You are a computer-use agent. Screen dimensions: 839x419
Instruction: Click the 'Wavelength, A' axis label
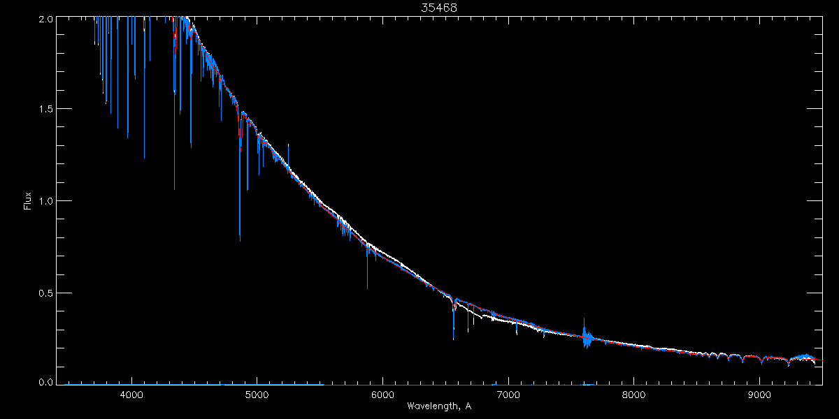click(439, 406)
